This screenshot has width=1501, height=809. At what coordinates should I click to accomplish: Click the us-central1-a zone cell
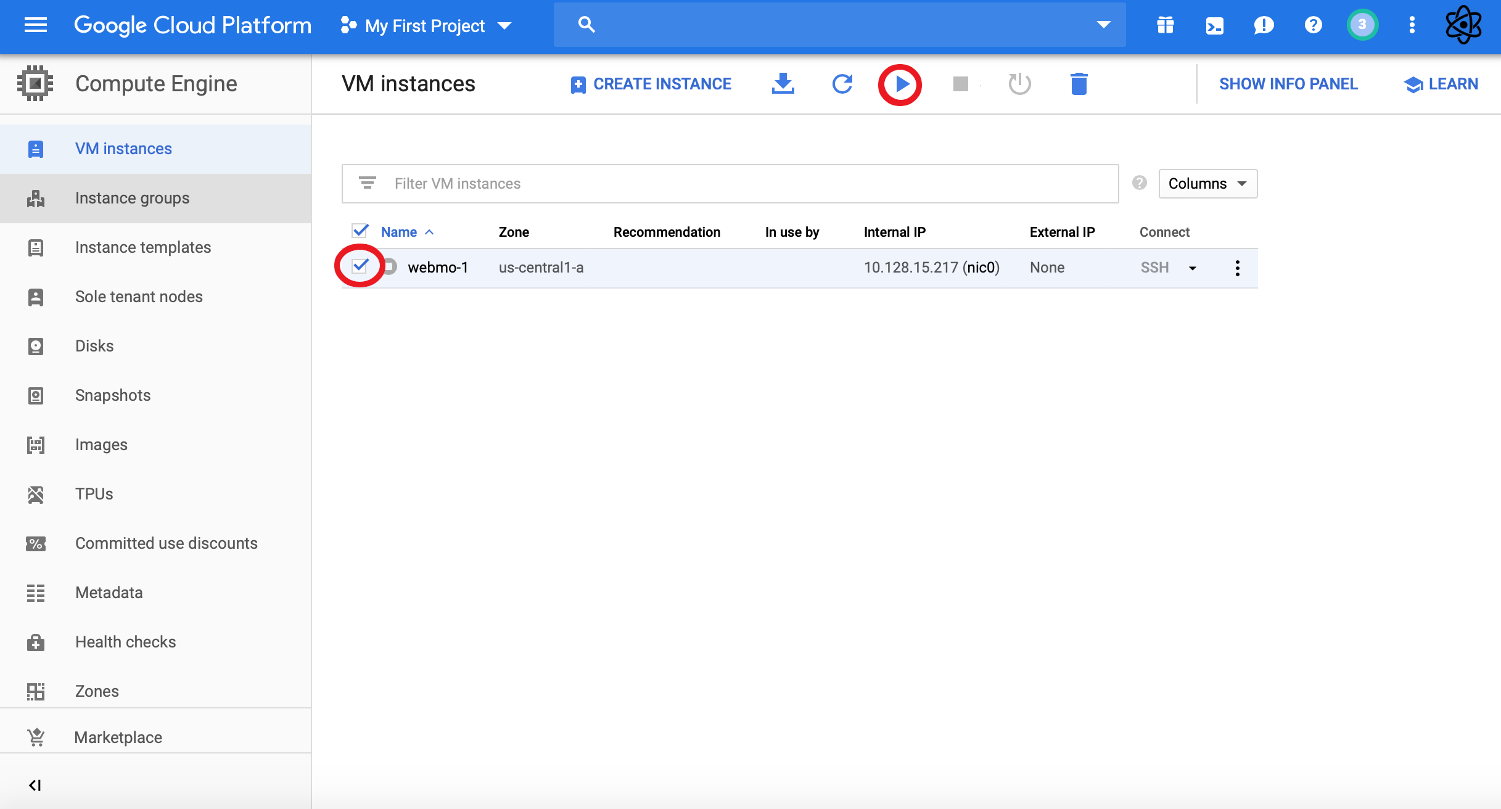[541, 268]
